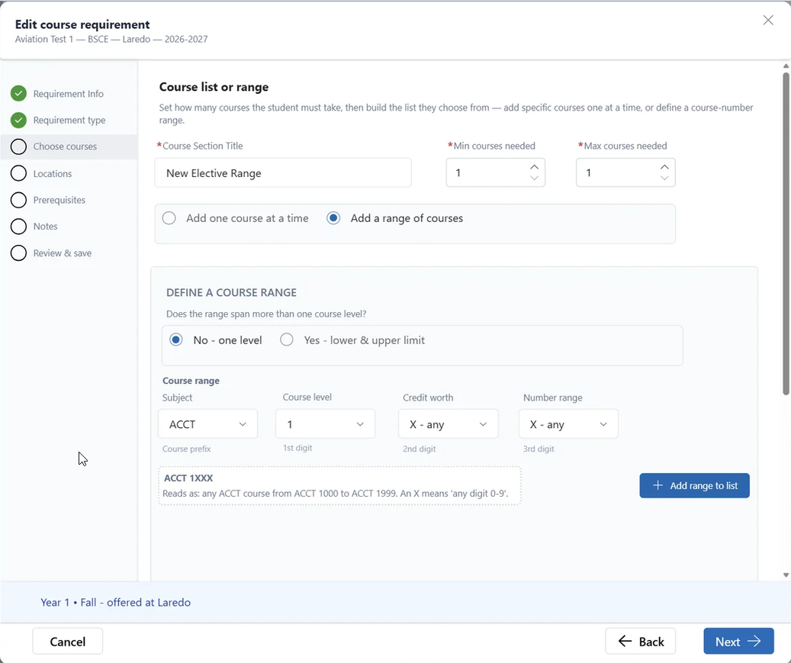Select Add one course at a time

[169, 218]
